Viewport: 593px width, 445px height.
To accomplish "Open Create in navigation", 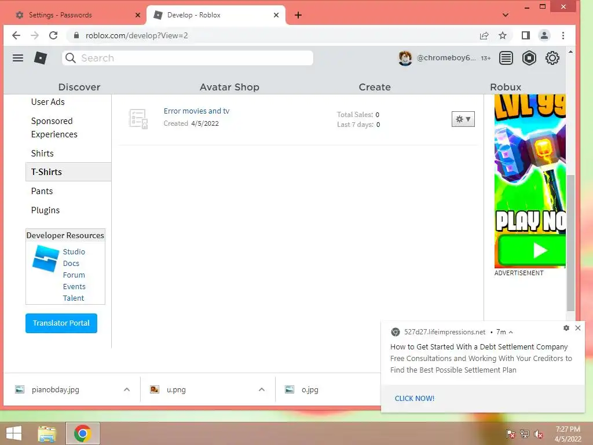I will (375, 87).
